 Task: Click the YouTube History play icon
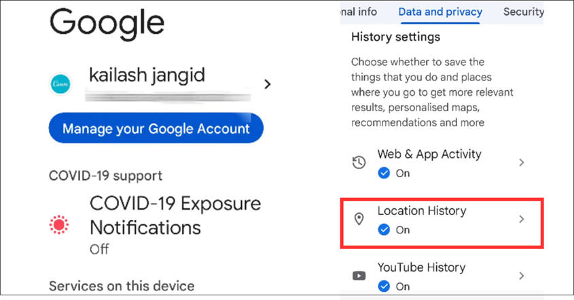(x=359, y=276)
